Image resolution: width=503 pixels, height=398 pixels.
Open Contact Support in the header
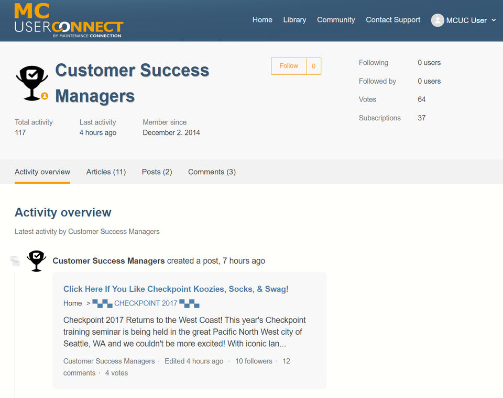[393, 20]
